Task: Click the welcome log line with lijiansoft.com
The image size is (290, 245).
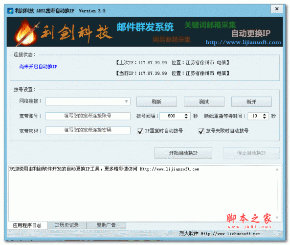Action: pyautogui.click(x=104, y=169)
